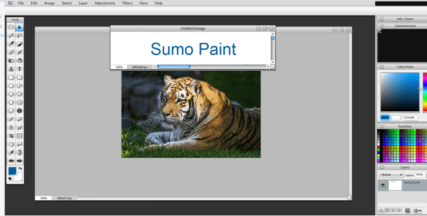Click the layer Opacity 100% field
The height and width of the screenshot is (216, 427).
click(419, 174)
